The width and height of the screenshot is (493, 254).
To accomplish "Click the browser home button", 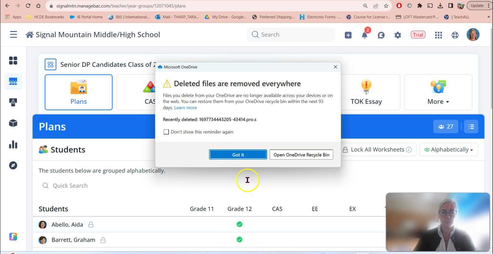I will 38,6.
